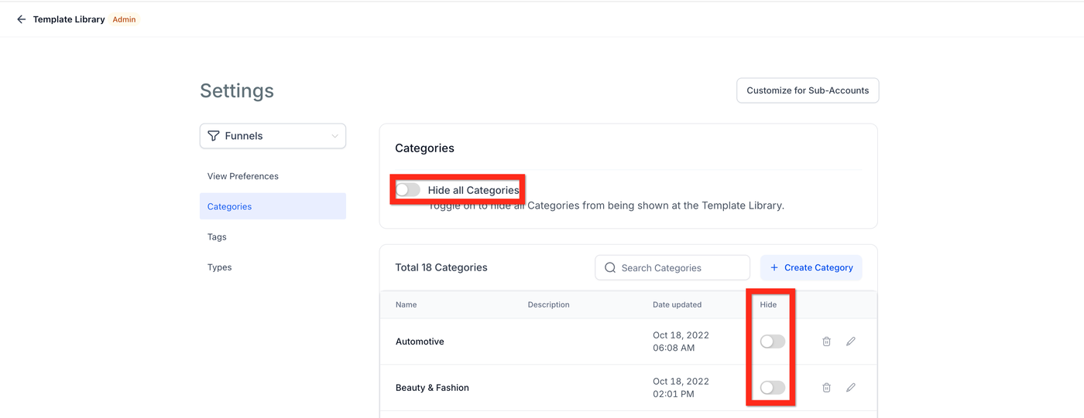
Task: Expand the Funnels dropdown chevron
Action: coord(334,136)
